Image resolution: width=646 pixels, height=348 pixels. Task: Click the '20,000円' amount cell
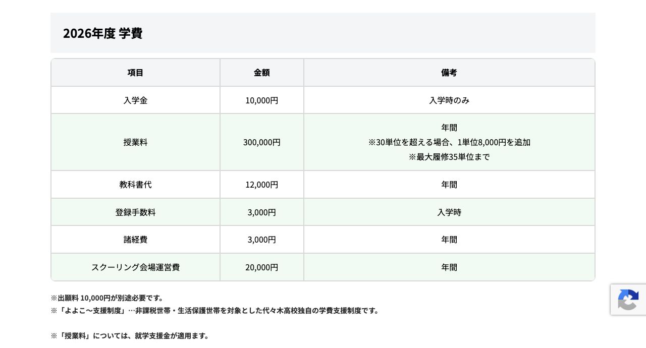261,267
